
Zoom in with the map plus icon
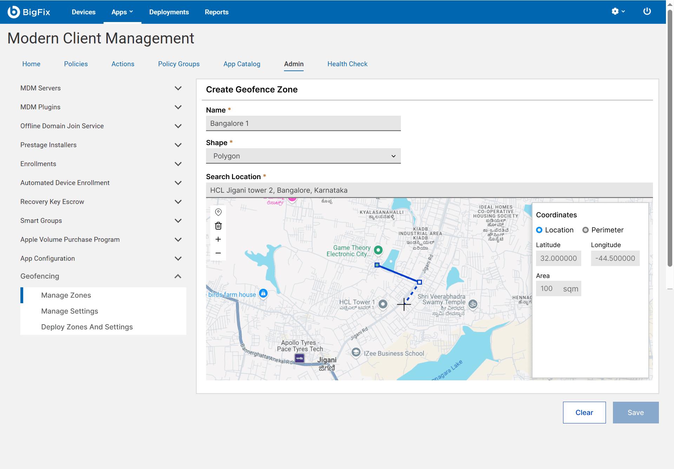coord(218,239)
